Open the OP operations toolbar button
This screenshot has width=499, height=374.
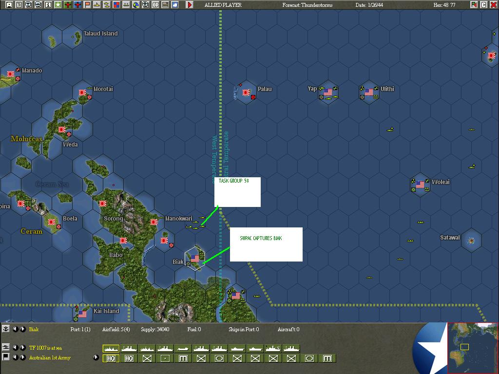155,5
